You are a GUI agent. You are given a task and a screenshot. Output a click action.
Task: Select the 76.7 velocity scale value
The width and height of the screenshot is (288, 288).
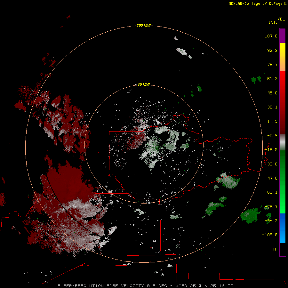[x=272, y=64]
